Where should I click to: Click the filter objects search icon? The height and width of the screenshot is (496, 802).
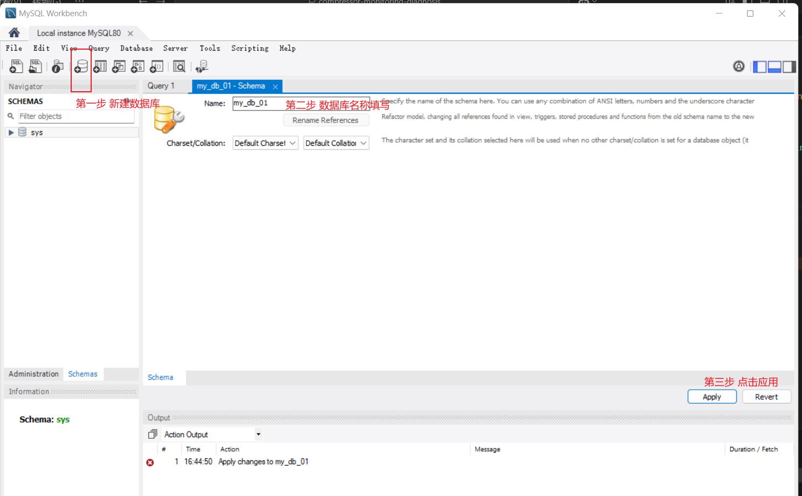(x=10, y=116)
